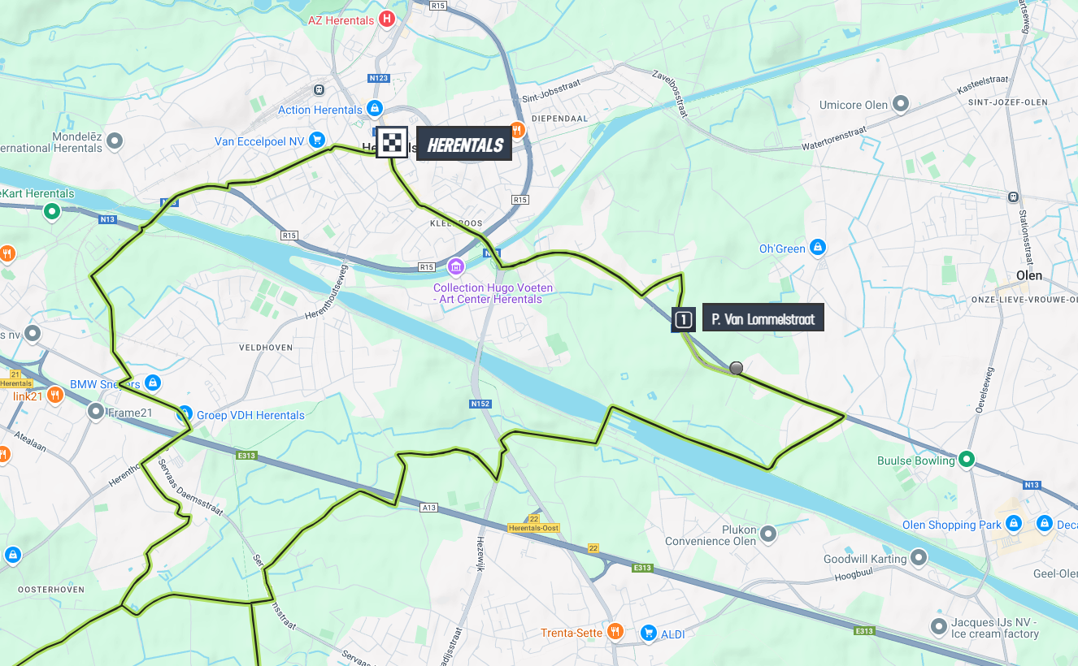The width and height of the screenshot is (1078, 666).
Task: Click the numbered 1 sector marker
Action: tap(684, 319)
